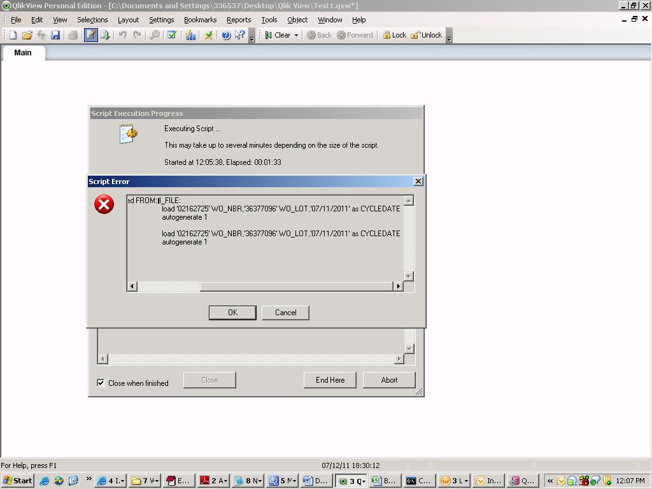
Task: Open the Edit Script toolbar icon
Action: 90,36
